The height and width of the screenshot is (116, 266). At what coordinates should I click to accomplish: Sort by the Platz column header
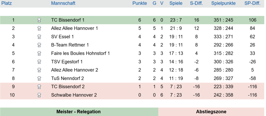click(7, 3)
